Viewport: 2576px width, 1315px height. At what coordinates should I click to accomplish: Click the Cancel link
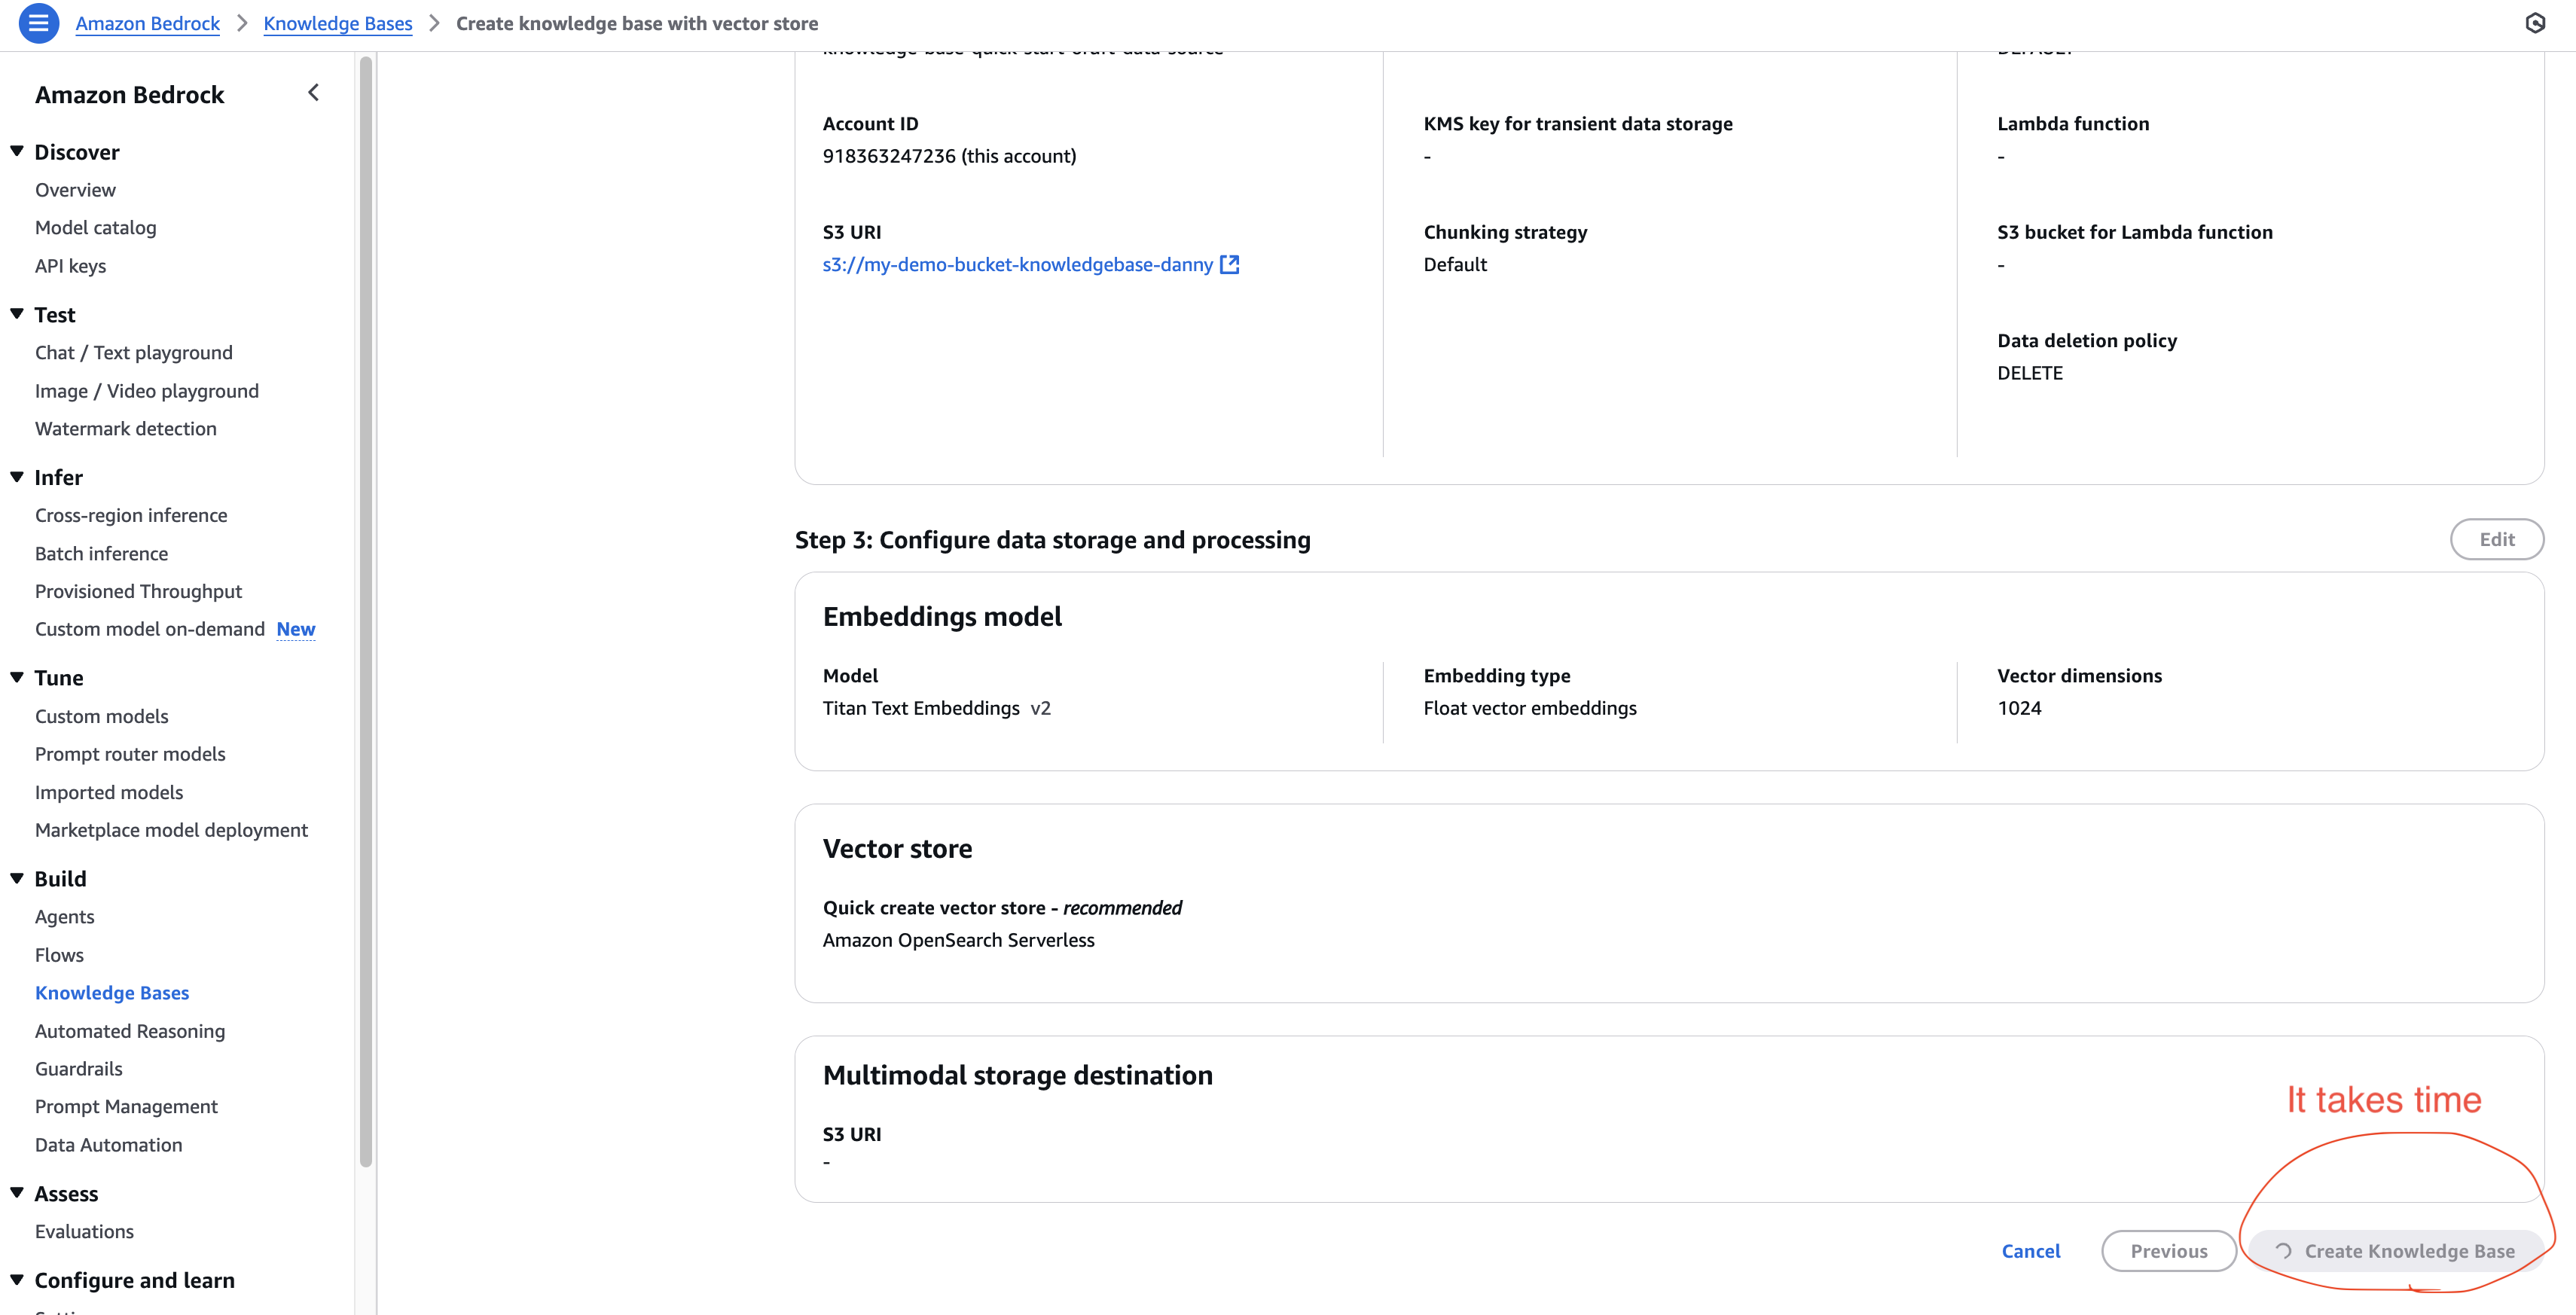(x=2030, y=1251)
